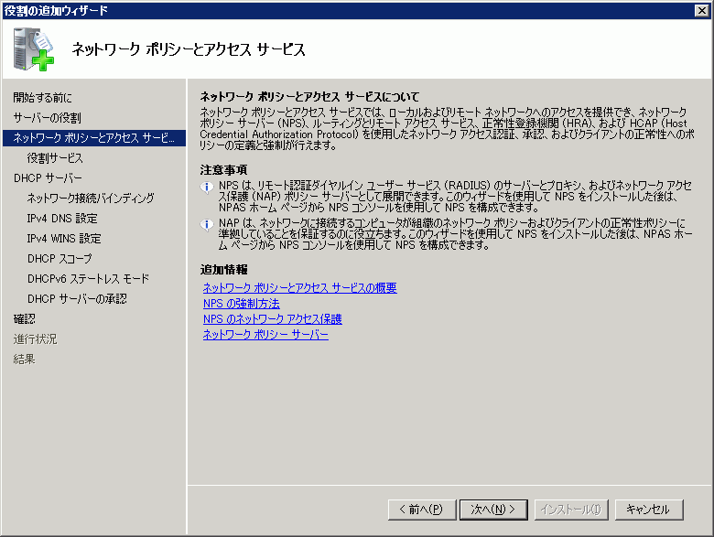Go back with the 前へ(P) button

coord(422,510)
